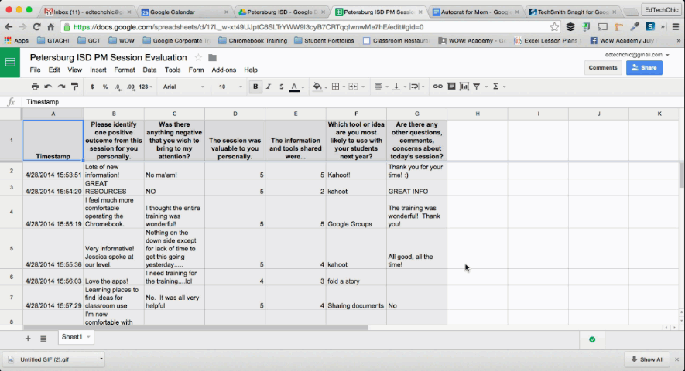Toggle italic formatting
This screenshot has height=371, width=685.
(x=269, y=87)
